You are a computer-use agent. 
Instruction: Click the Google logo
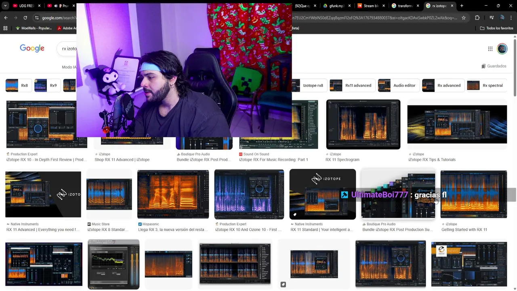click(x=32, y=48)
